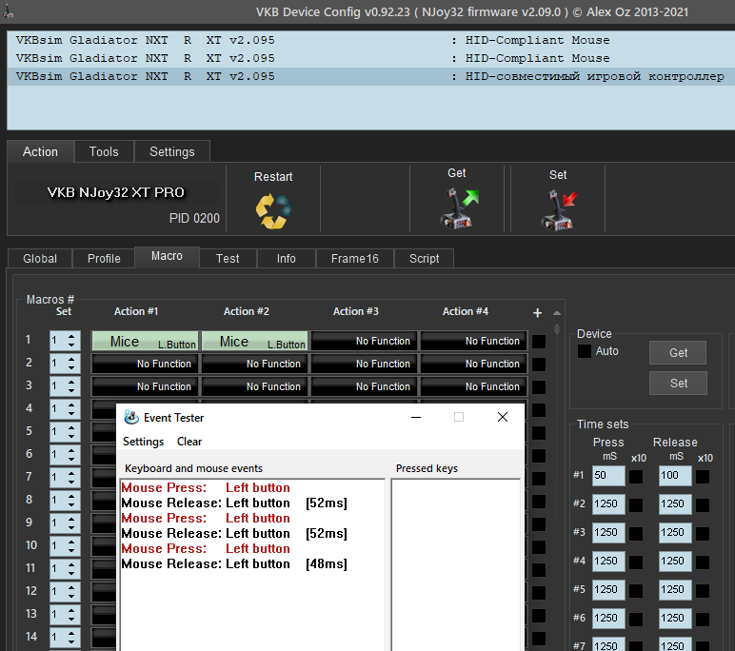Close the Event Tester window

(503, 417)
